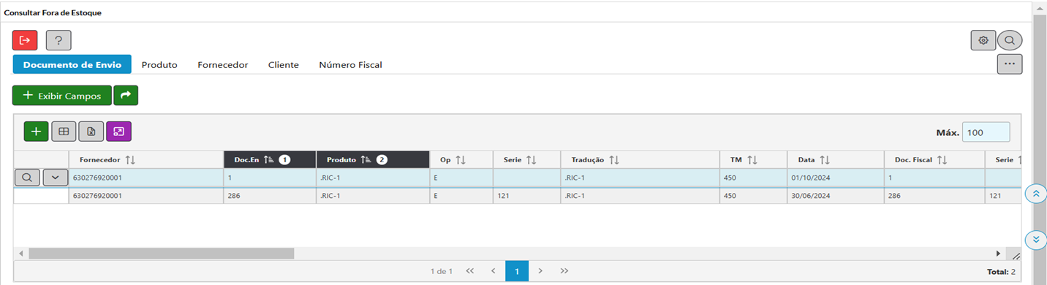The image size is (1047, 285).
Task: Click the green plus icon above grid
Action: [37, 132]
